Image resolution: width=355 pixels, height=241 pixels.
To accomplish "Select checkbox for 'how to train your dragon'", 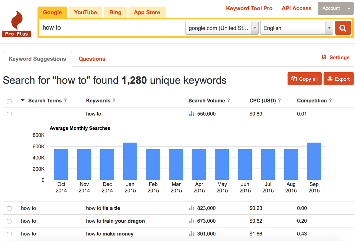I will [x=9, y=221].
